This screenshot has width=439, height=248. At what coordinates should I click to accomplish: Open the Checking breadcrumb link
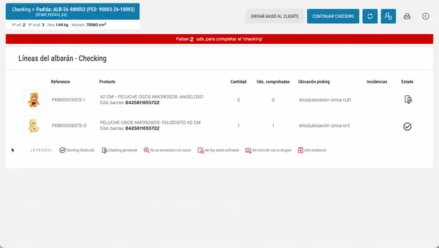(21, 10)
